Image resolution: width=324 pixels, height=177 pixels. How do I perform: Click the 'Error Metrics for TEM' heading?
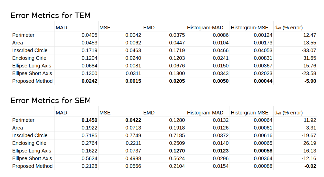pyautogui.click(x=50, y=16)
